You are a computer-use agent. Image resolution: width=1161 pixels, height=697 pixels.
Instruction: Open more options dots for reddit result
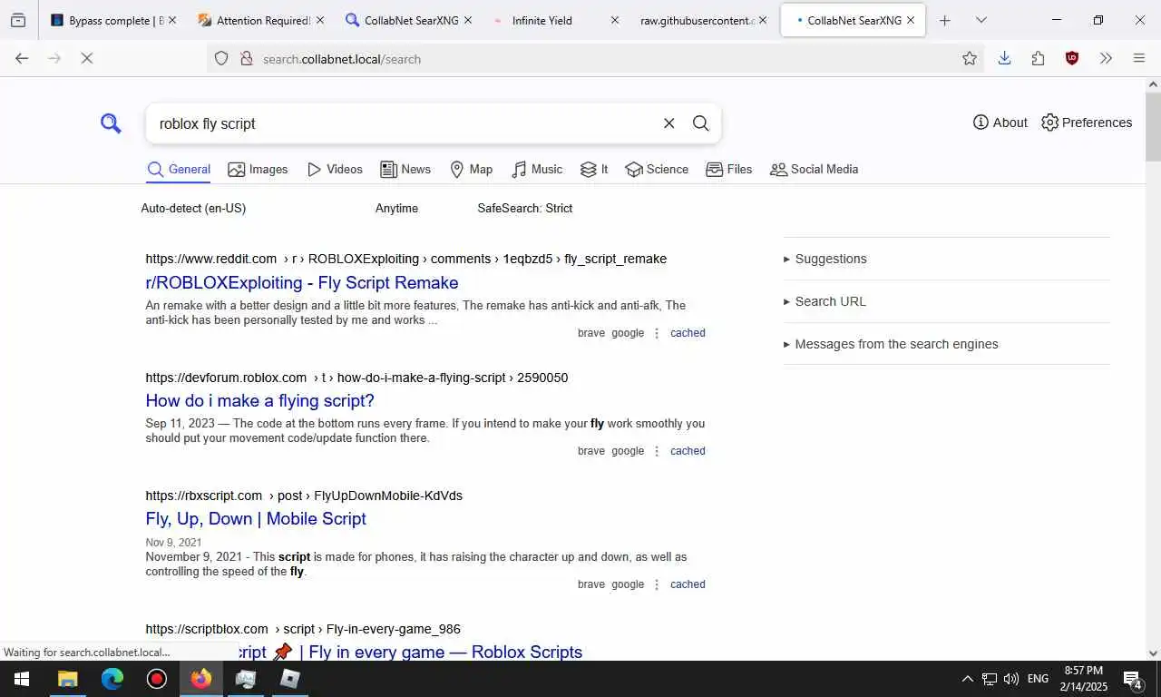(657, 333)
